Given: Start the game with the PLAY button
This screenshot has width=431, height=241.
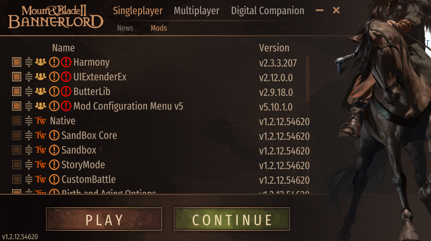Looking at the screenshot, I should [104, 219].
